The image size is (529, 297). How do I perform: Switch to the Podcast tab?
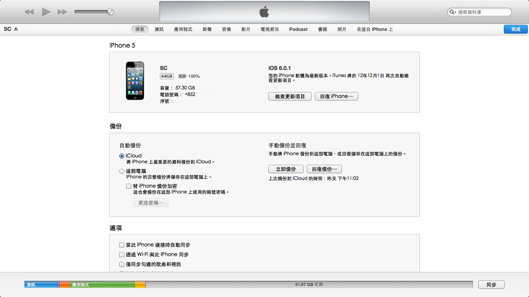pyautogui.click(x=298, y=29)
